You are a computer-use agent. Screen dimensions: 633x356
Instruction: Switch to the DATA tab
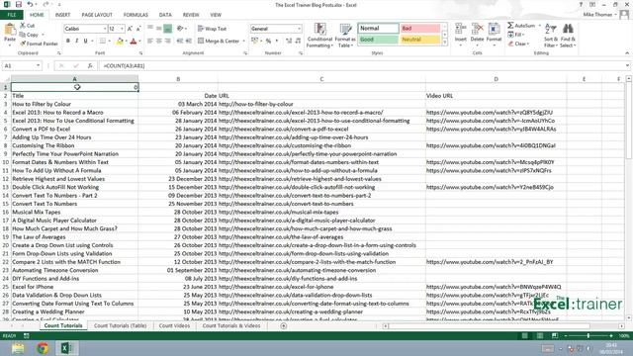(165, 15)
